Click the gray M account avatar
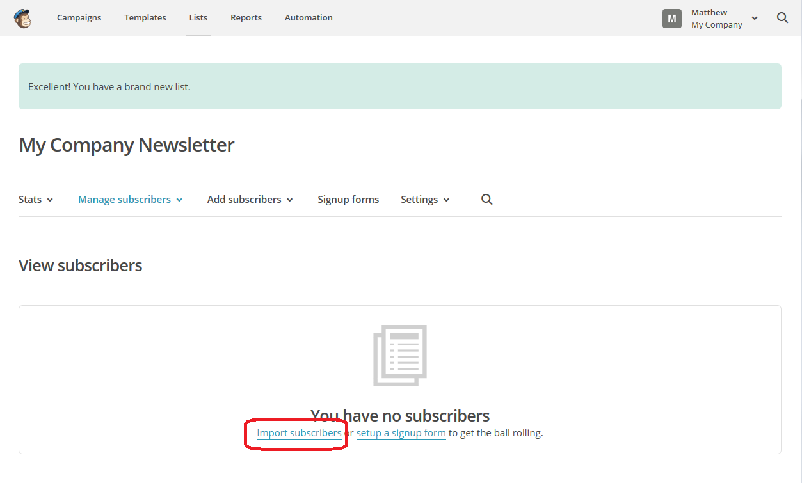The width and height of the screenshot is (802, 483). pyautogui.click(x=671, y=19)
